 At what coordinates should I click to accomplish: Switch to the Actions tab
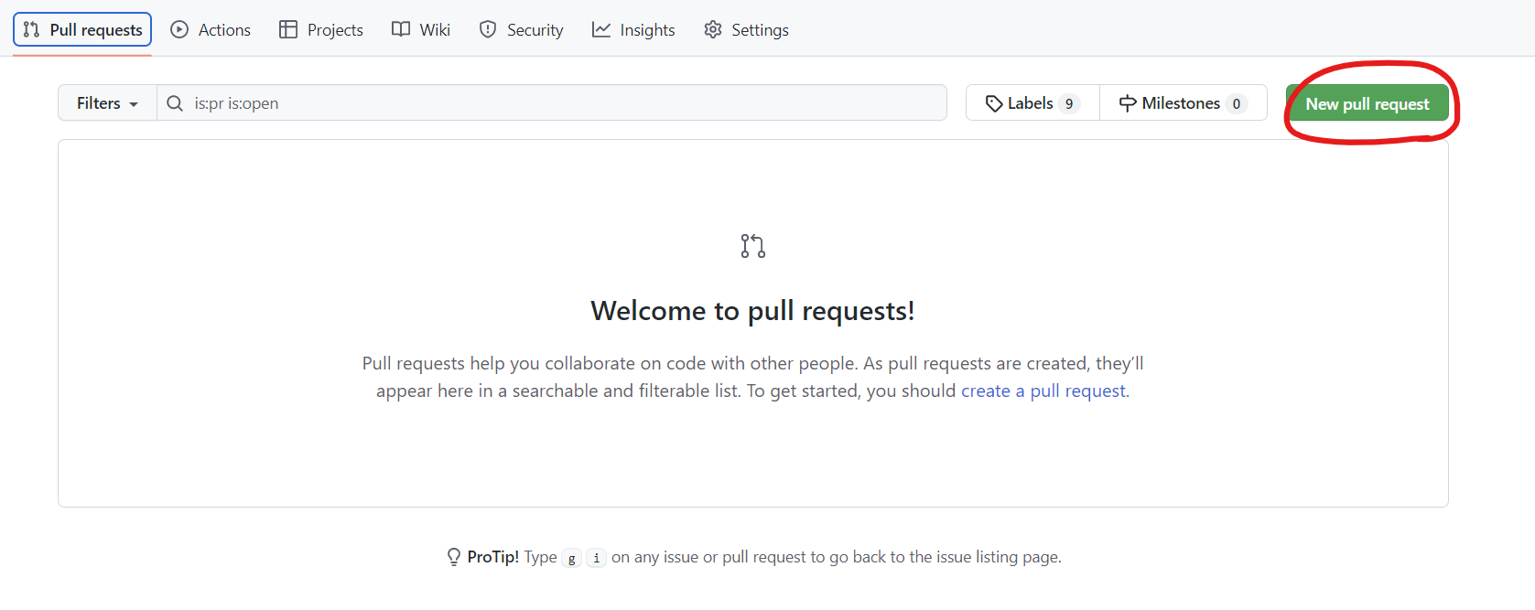pos(211,29)
